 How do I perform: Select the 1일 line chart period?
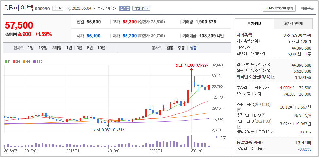click(x=30, y=48)
